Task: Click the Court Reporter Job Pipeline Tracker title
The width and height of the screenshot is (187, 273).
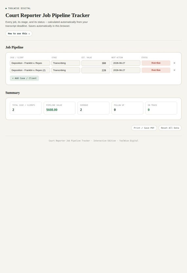Action: 48,15
